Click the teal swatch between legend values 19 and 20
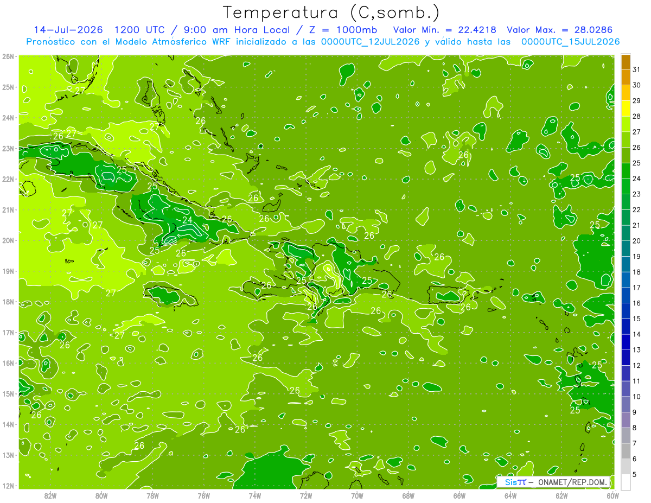 point(626,249)
